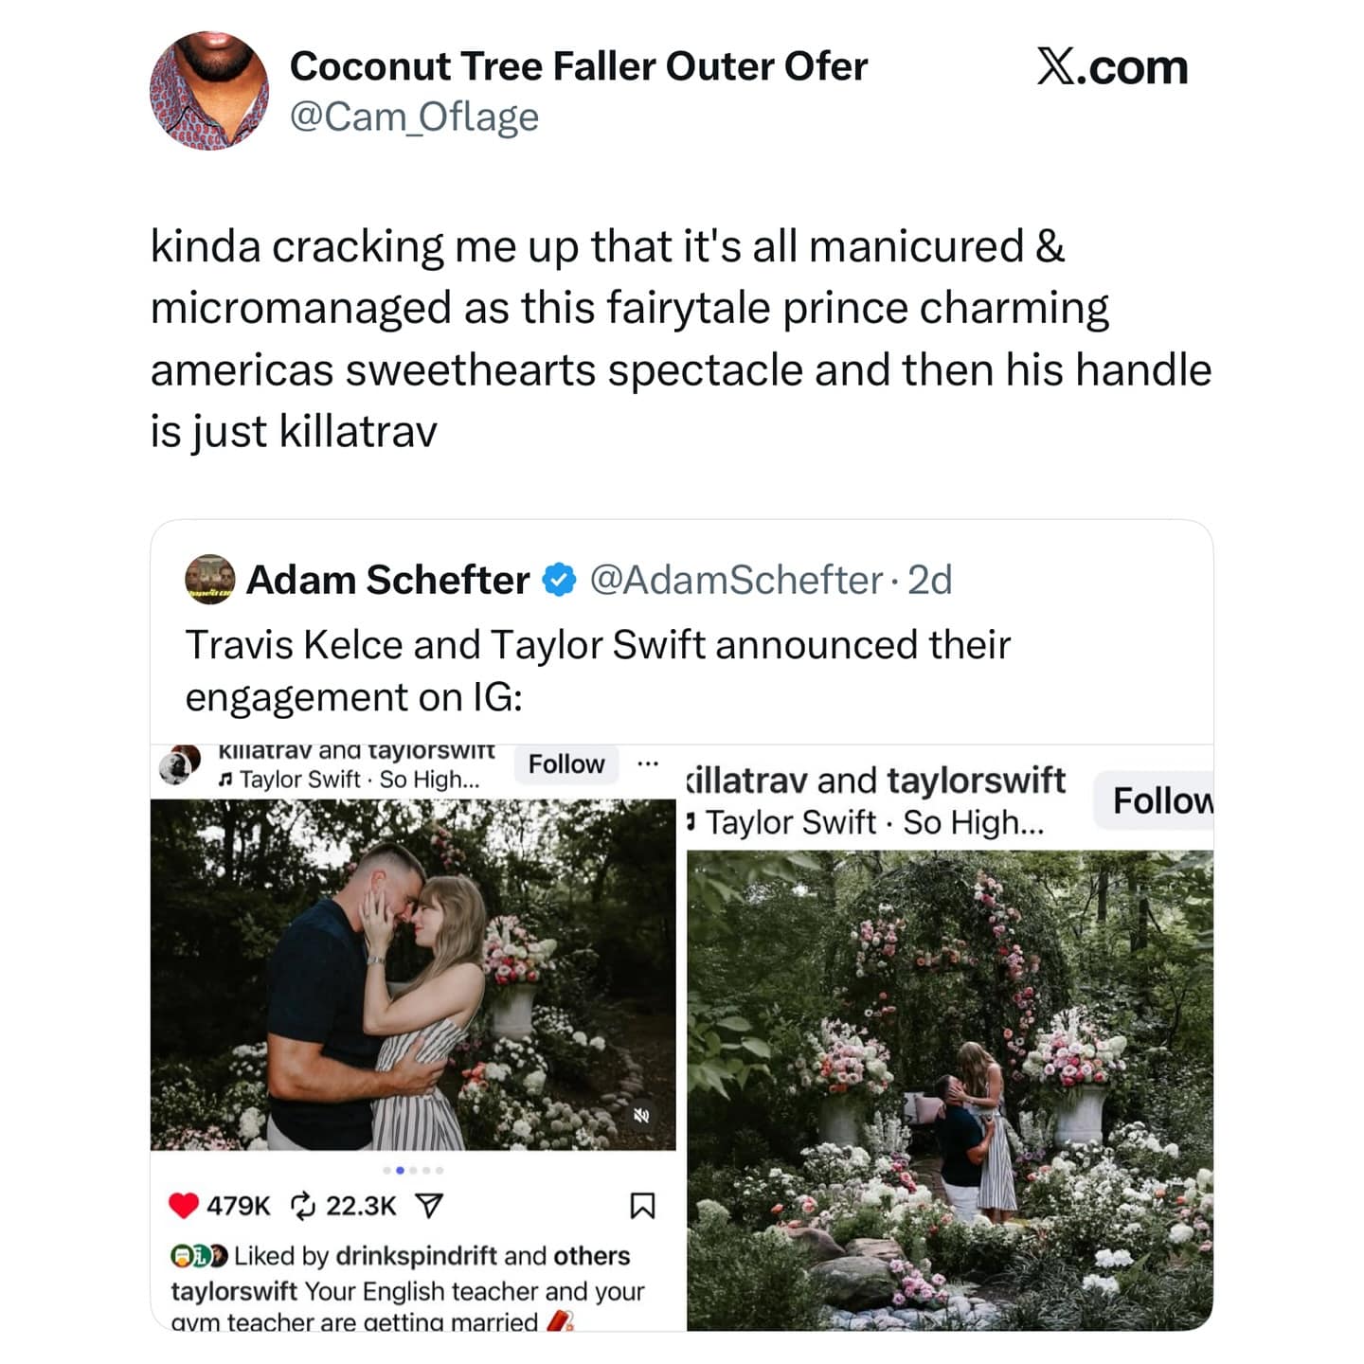Click taylorswift username in the caption
Viewport: 1364px width, 1364px height.
234,1291
